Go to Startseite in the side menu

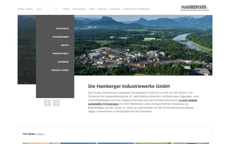pos(62,28)
